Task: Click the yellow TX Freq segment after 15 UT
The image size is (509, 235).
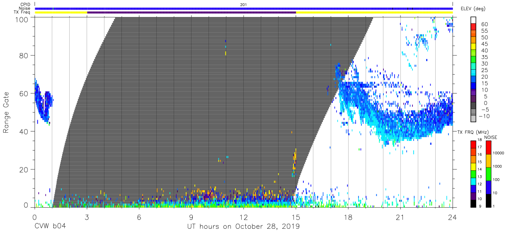Action: coord(374,12)
